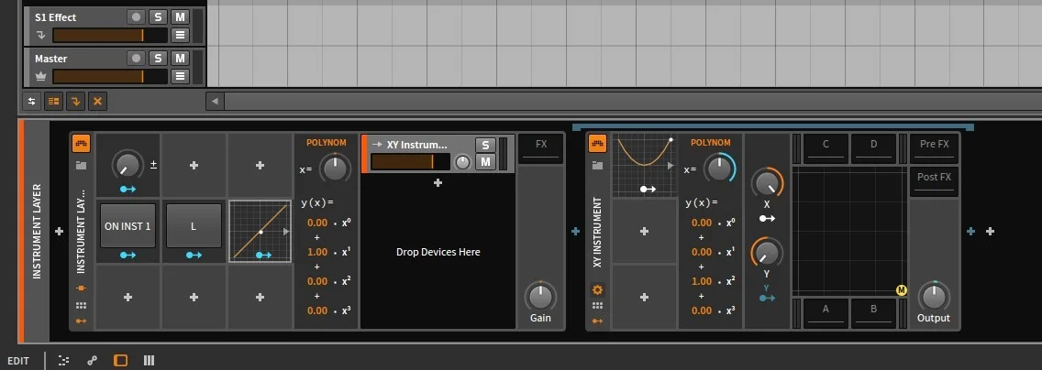This screenshot has width=1042, height=370.
Task: Open chain D in XY Instrument
Action: (874, 148)
